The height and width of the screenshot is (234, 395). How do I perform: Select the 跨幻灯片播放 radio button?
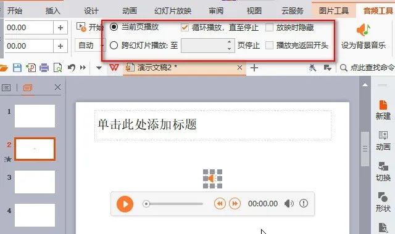tap(114, 45)
